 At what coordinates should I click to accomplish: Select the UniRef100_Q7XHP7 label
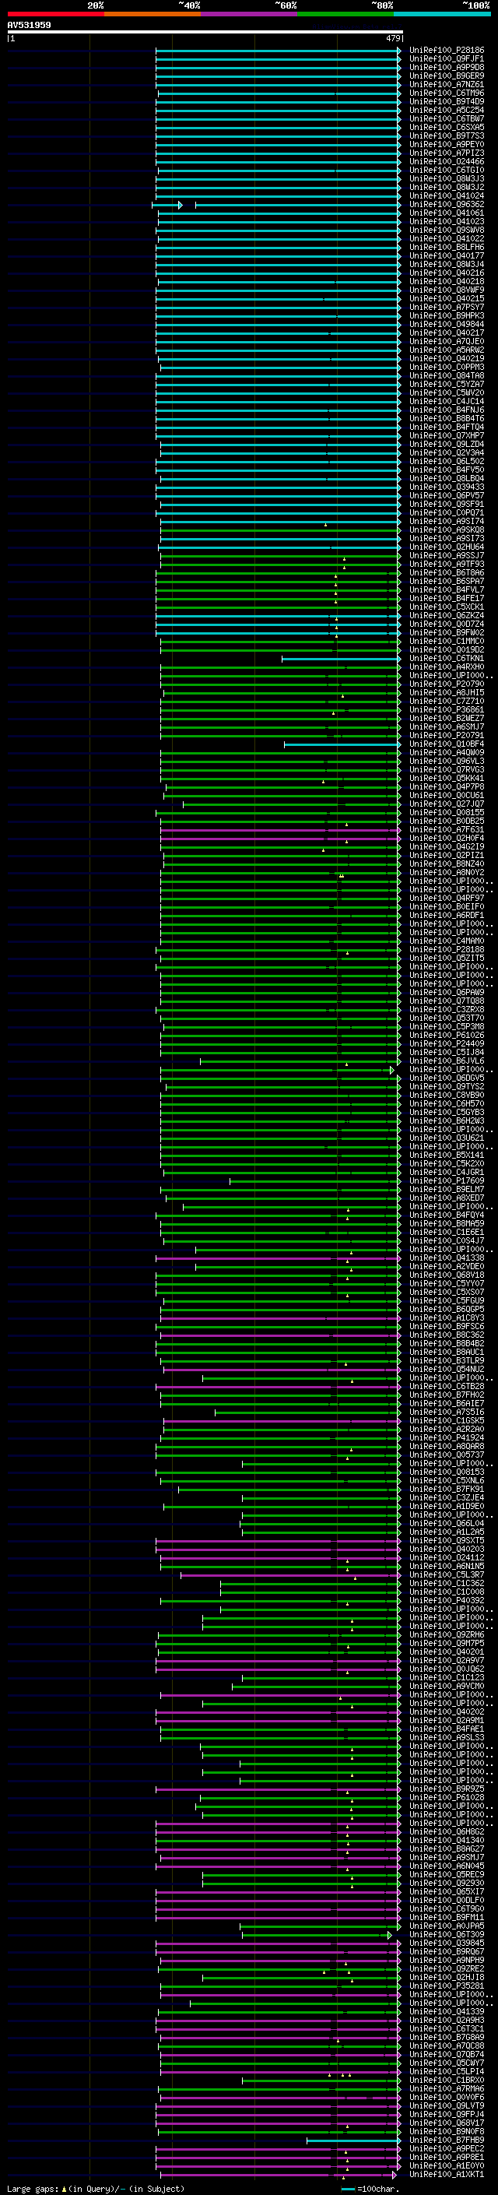[x=446, y=435]
